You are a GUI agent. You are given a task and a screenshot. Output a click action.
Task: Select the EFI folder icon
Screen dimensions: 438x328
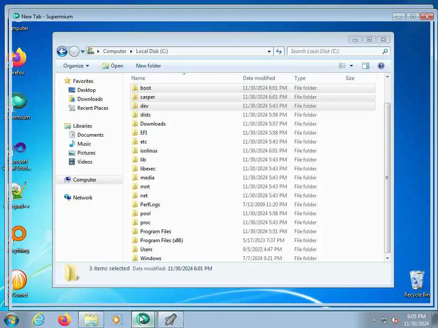[135, 133]
